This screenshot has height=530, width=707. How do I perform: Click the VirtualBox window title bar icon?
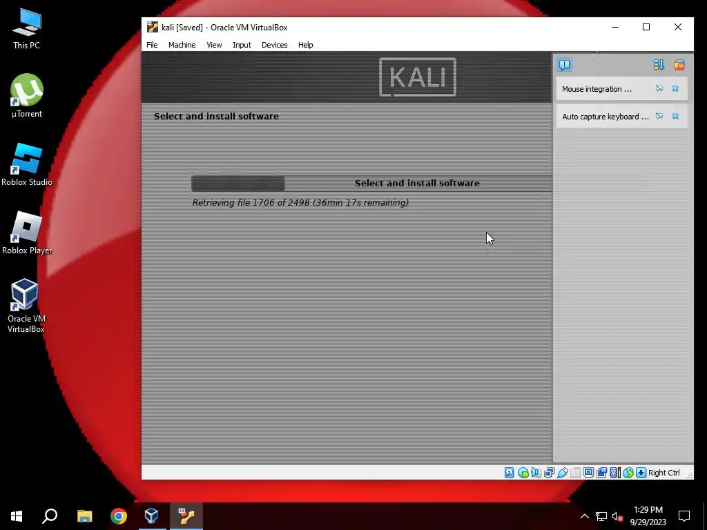[153, 27]
